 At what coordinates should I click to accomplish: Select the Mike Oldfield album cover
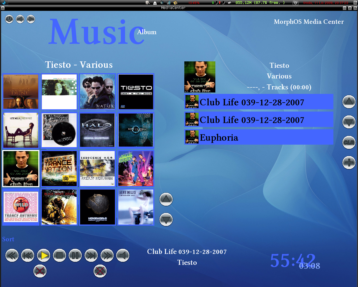click(136, 130)
